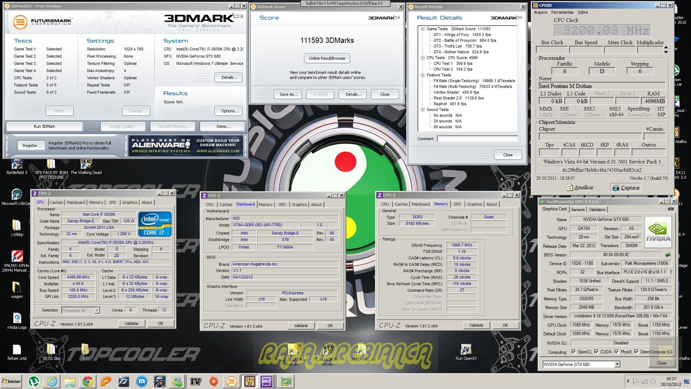This screenshot has width=691, height=389.
Task: Click the GTA IV taskbar icon
Action: click(x=196, y=381)
